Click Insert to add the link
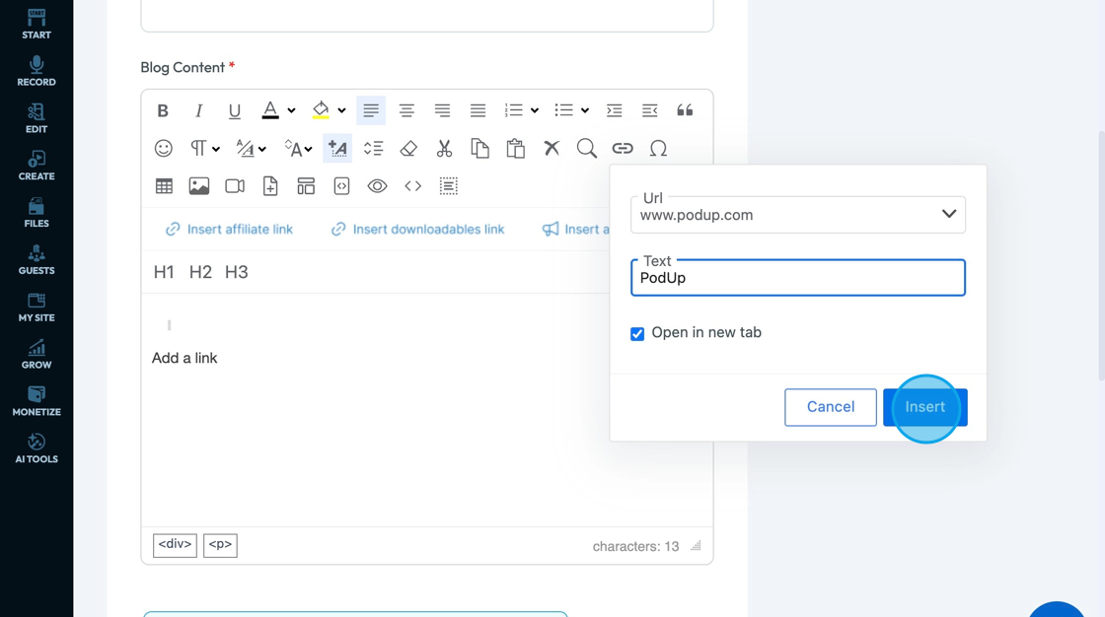This screenshot has height=617, width=1105. click(924, 407)
